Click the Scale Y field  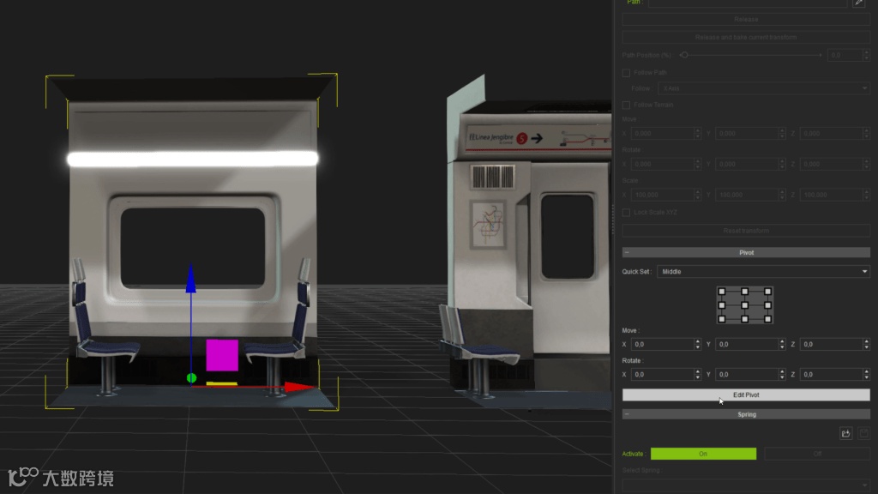(747, 195)
